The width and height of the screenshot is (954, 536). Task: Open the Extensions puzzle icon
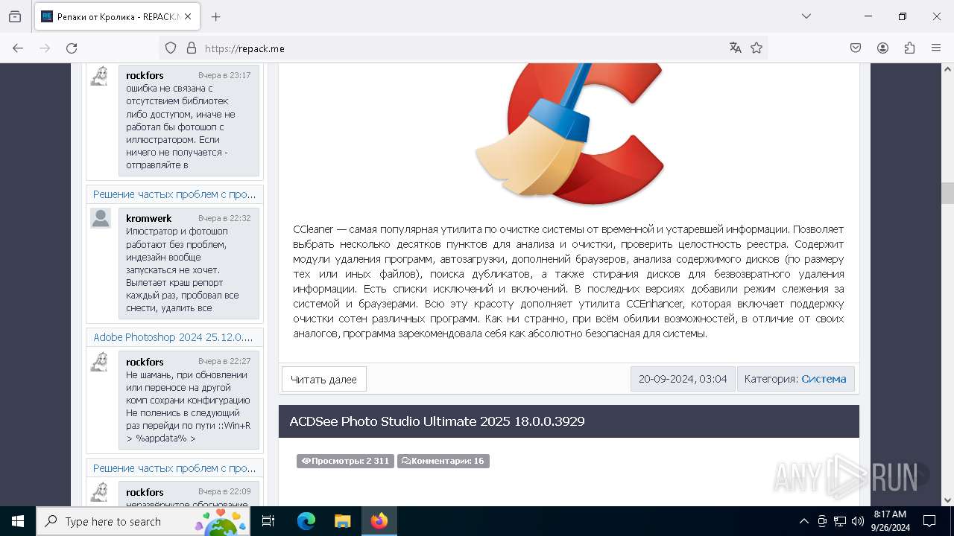909,48
